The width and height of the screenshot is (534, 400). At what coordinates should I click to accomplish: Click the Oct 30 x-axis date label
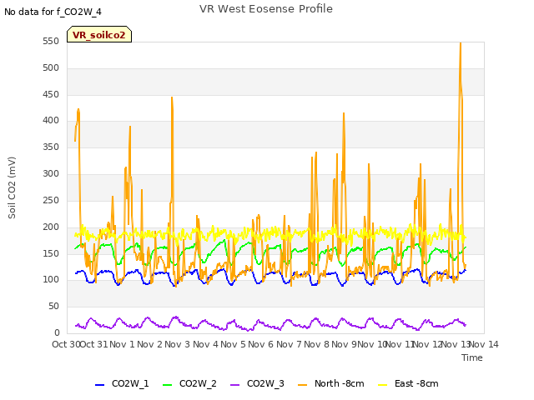(66, 344)
